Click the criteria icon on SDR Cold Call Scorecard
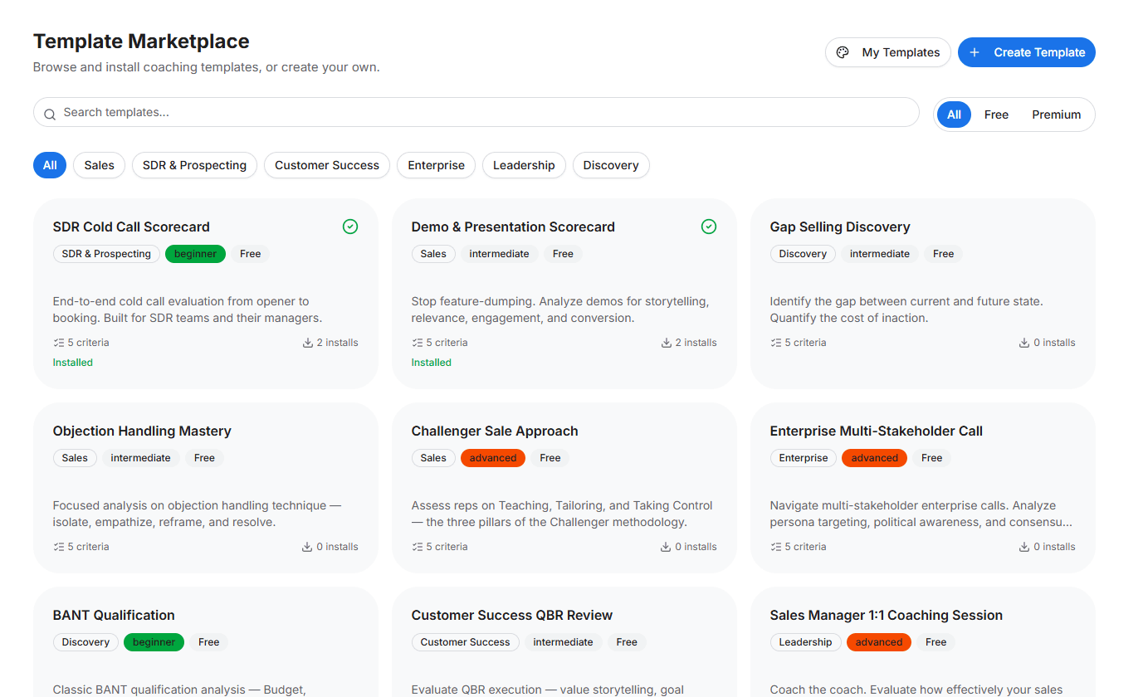The width and height of the screenshot is (1148, 697). (x=60, y=342)
